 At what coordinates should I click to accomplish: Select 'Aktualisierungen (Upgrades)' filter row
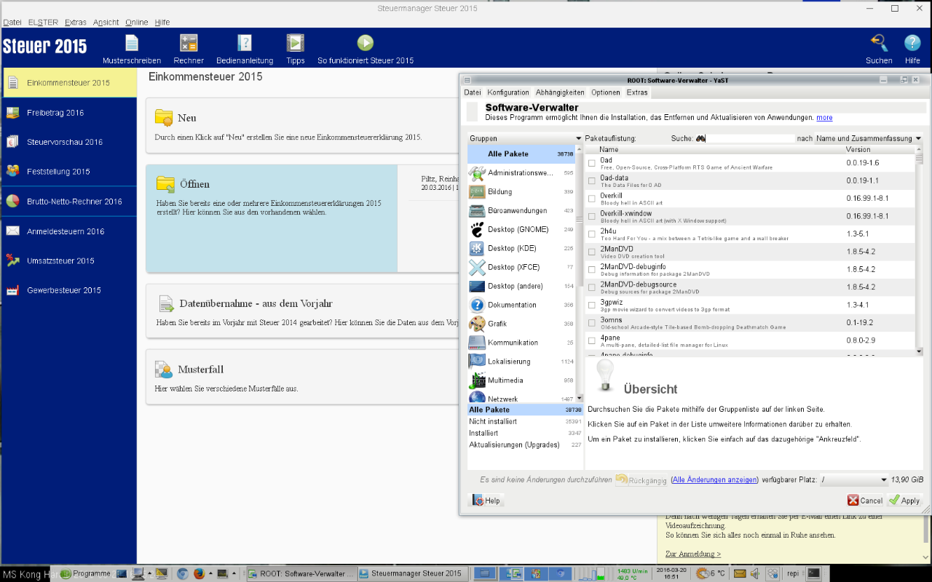(525, 445)
